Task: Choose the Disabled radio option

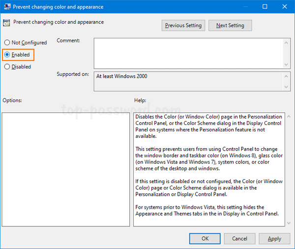Action: tap(7, 67)
